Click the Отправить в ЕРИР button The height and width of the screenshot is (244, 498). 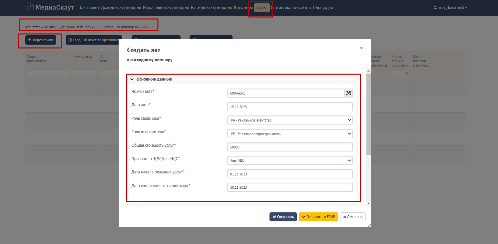[318, 217]
